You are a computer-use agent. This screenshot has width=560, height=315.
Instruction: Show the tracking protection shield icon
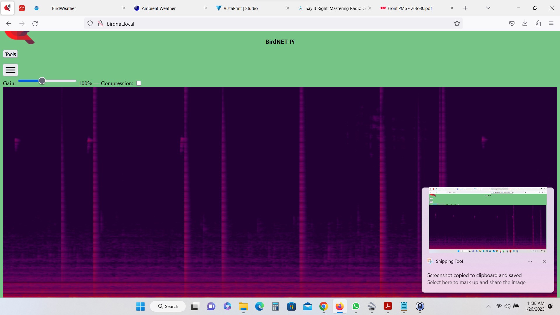(x=90, y=24)
